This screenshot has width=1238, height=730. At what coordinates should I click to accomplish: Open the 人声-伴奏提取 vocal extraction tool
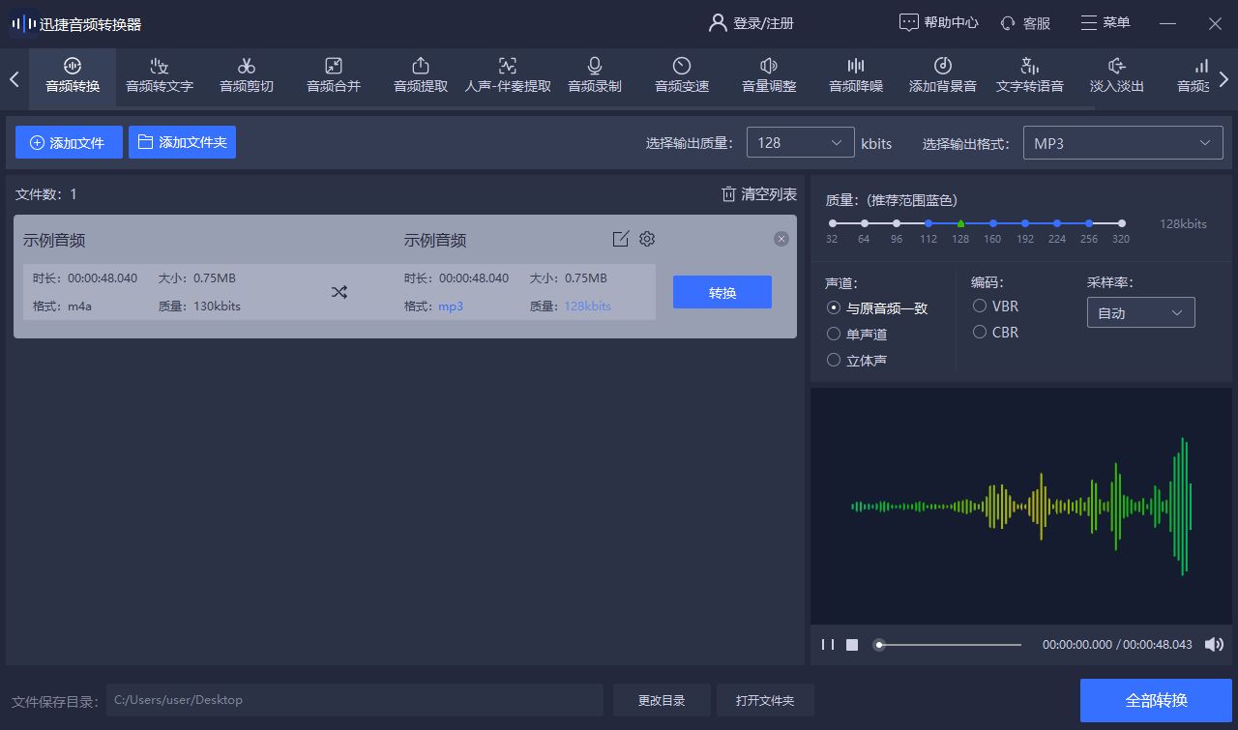click(507, 75)
